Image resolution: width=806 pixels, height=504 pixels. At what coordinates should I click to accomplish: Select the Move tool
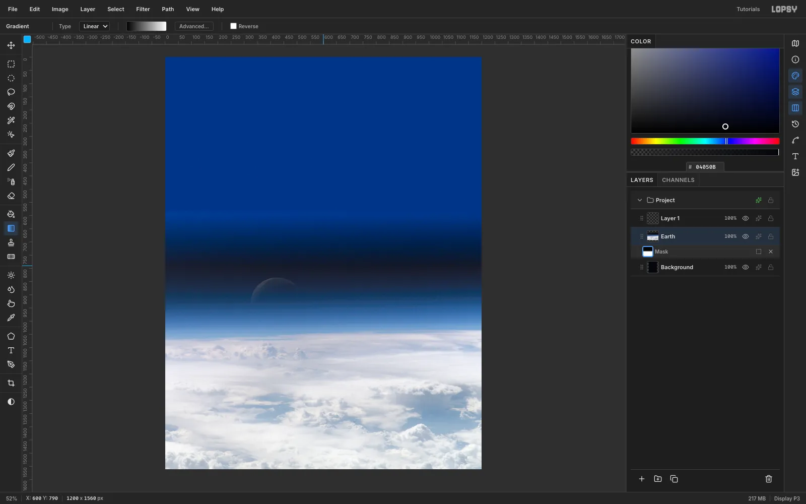coord(11,45)
